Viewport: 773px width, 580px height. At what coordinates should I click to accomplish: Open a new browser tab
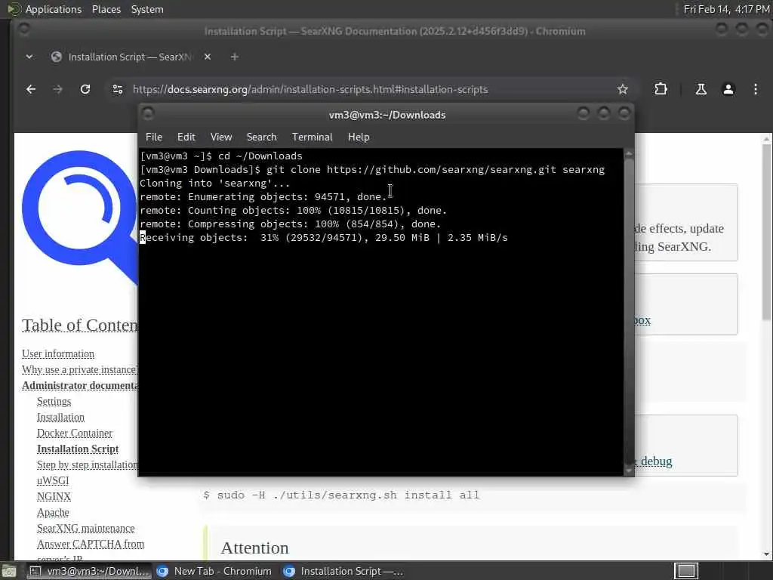point(235,57)
